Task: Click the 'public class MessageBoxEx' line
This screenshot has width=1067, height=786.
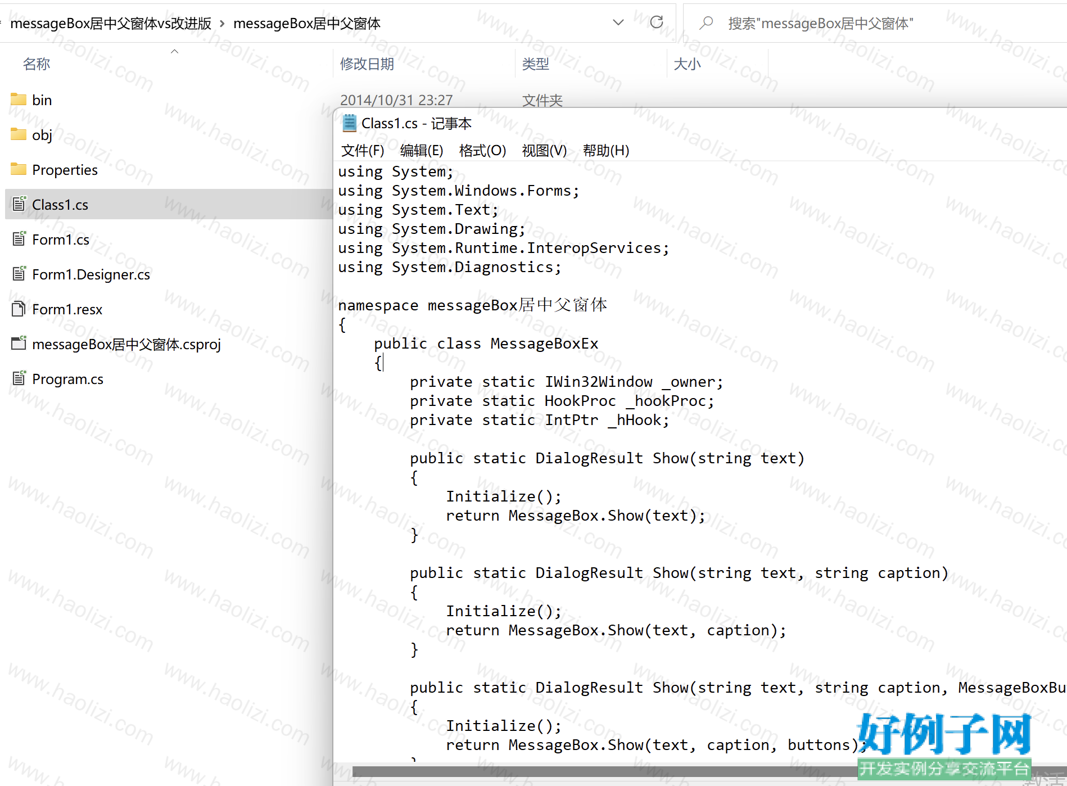Action: pos(486,344)
